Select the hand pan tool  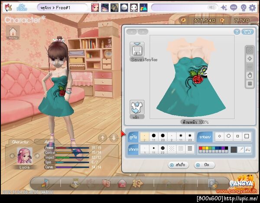(x=250, y=75)
